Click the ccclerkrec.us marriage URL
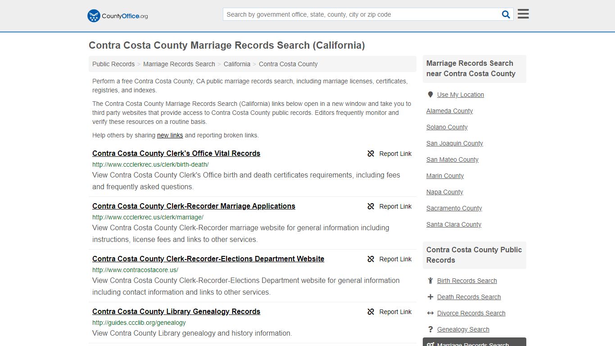615x346 pixels. [x=148, y=217]
